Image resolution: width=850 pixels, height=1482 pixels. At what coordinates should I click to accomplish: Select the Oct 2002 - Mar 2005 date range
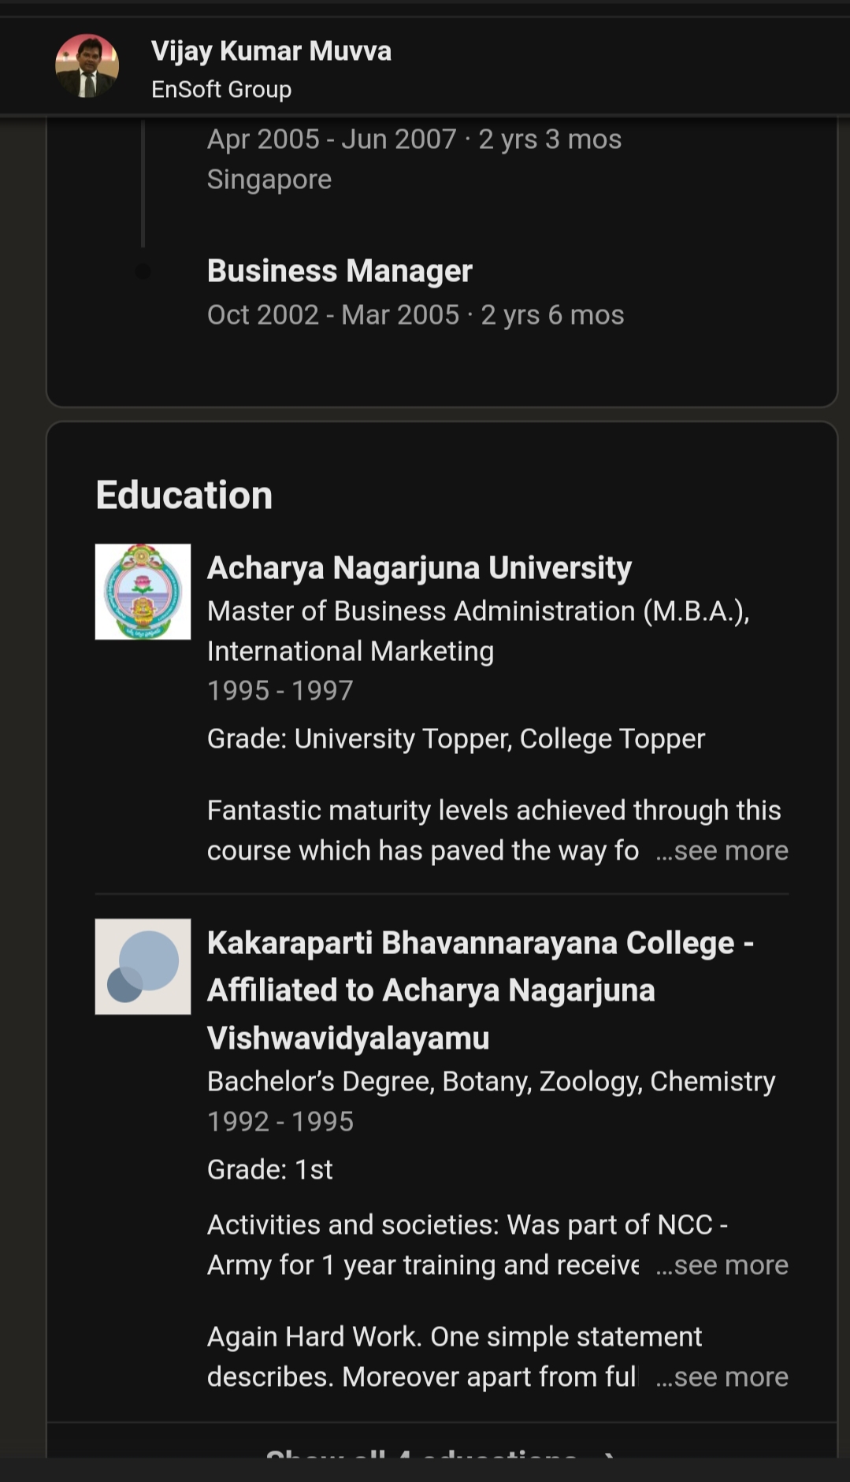415,315
